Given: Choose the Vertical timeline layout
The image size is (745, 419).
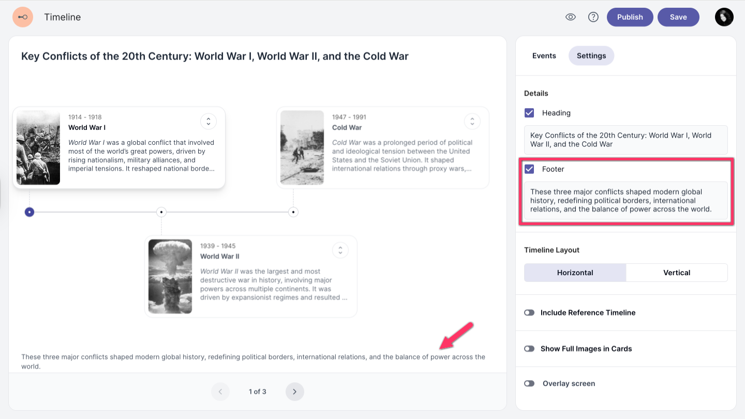Looking at the screenshot, I should coord(676,273).
